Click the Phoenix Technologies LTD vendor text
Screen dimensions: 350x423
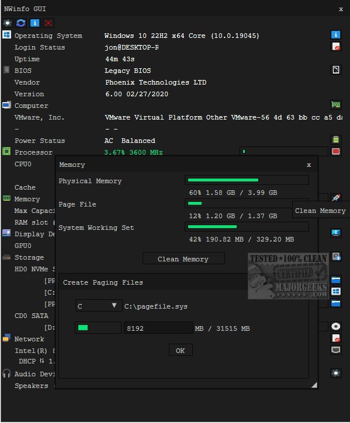(155, 82)
